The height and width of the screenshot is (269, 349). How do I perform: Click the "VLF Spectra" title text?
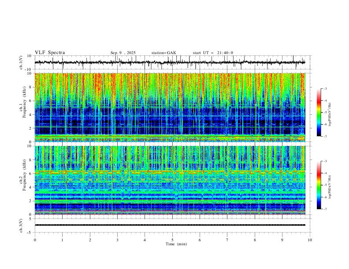(50, 53)
